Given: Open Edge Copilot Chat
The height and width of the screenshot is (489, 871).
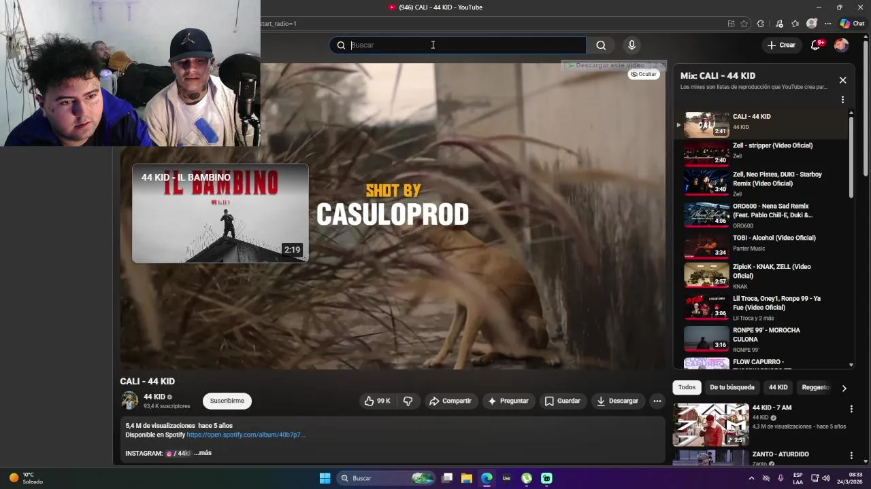Looking at the screenshot, I should coord(852,23).
